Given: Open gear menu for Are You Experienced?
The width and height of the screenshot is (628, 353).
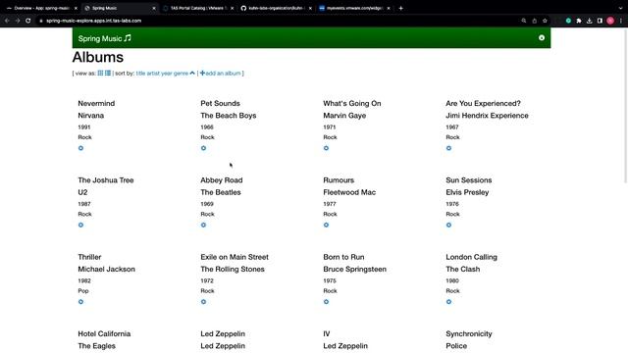Looking at the screenshot, I should (448, 148).
